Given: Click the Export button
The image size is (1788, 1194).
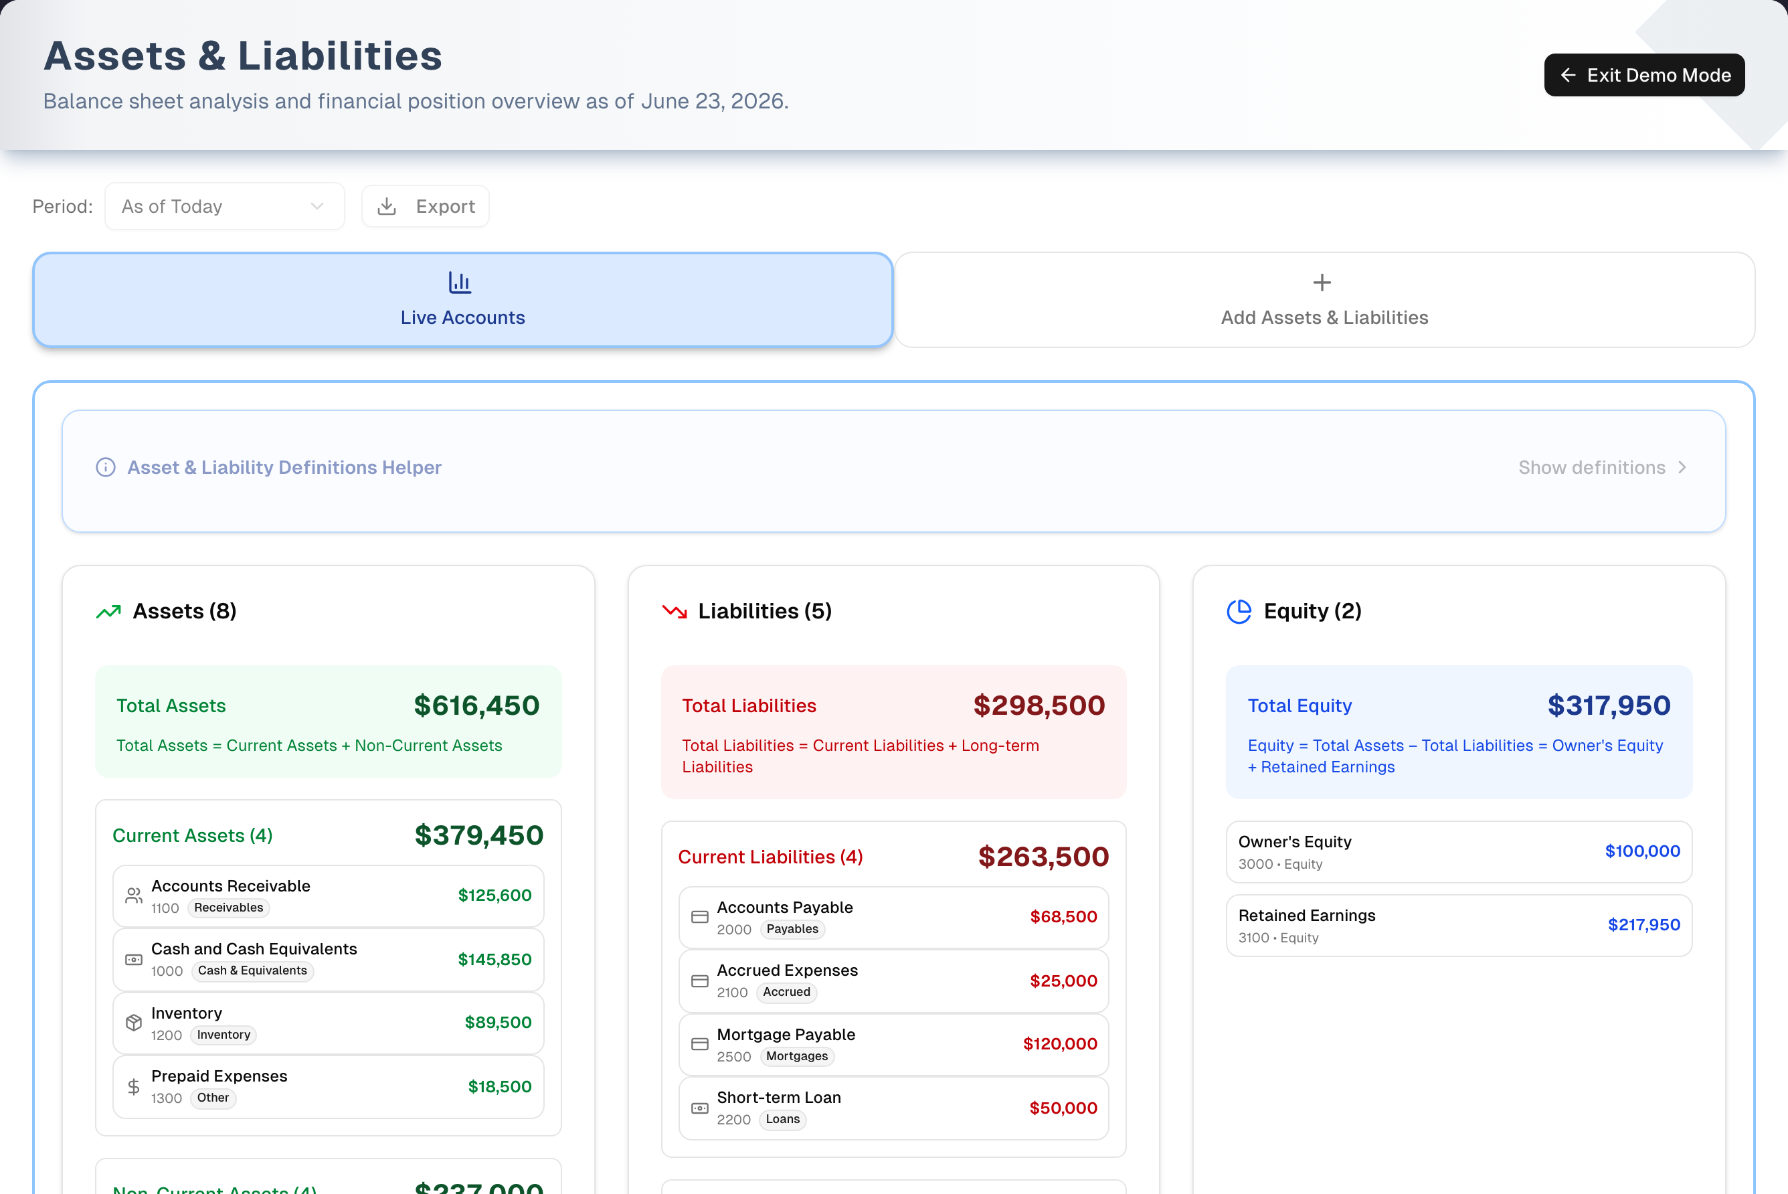Looking at the screenshot, I should (426, 206).
